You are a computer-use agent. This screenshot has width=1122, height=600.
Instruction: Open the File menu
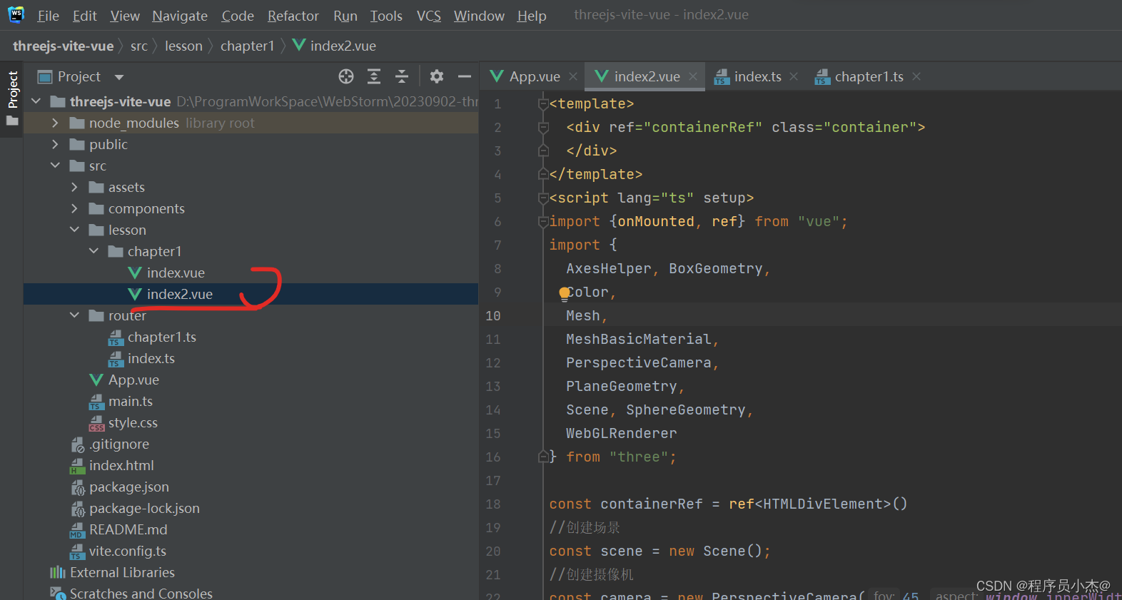pyautogui.click(x=48, y=16)
